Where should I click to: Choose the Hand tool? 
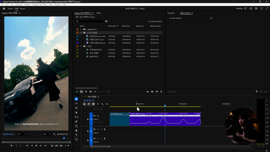point(76,131)
